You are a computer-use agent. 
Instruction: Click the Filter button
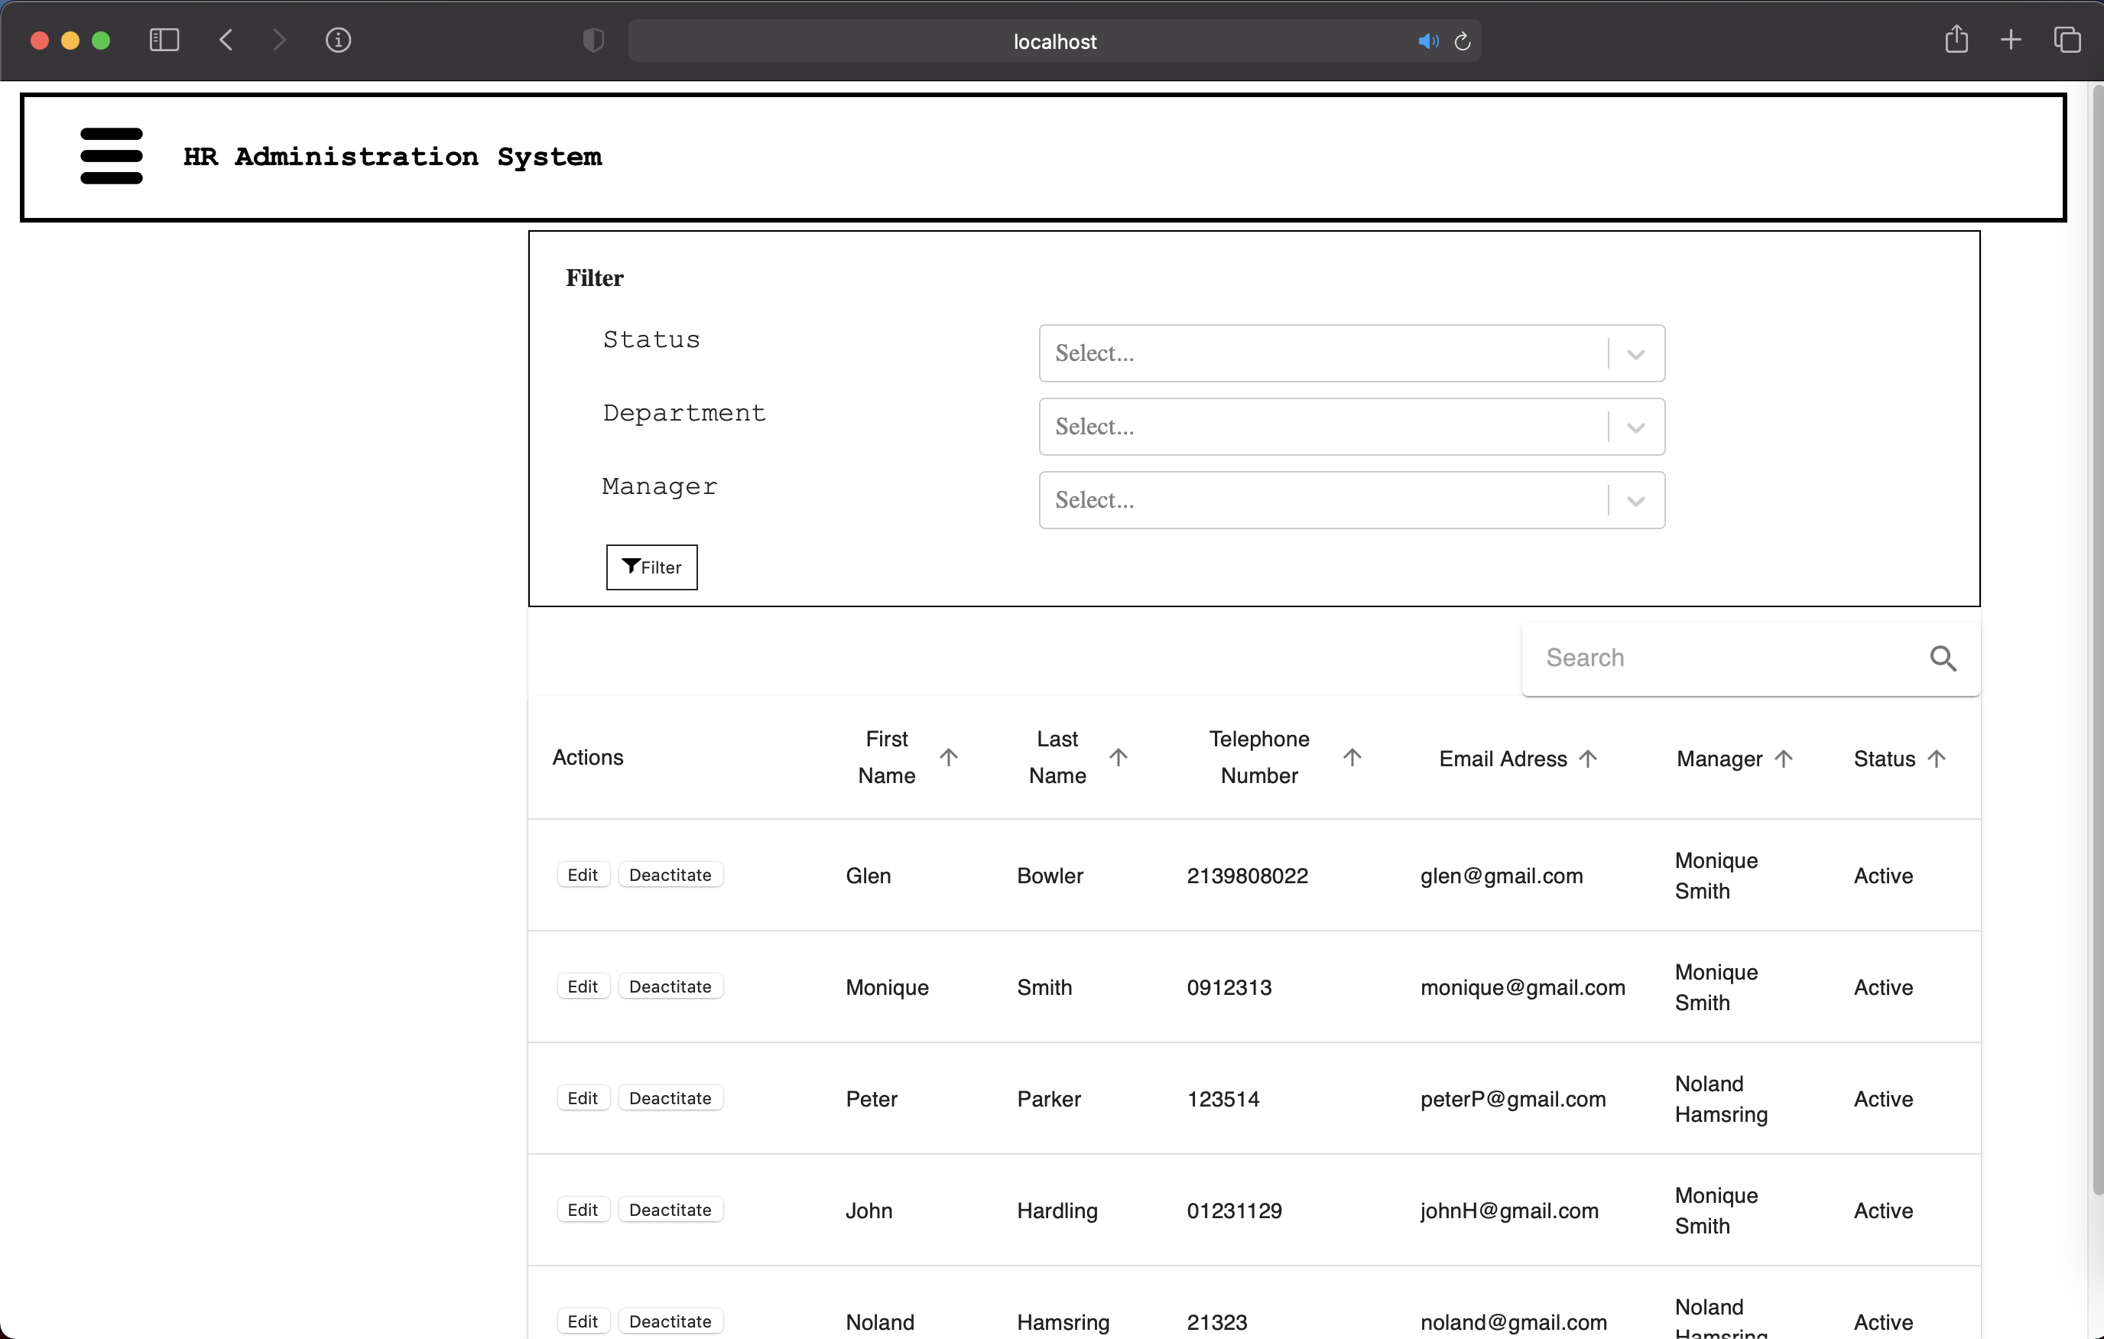651,567
